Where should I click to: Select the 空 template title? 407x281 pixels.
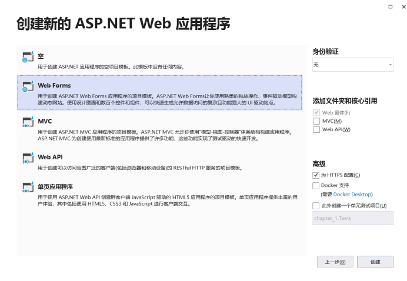(41, 56)
